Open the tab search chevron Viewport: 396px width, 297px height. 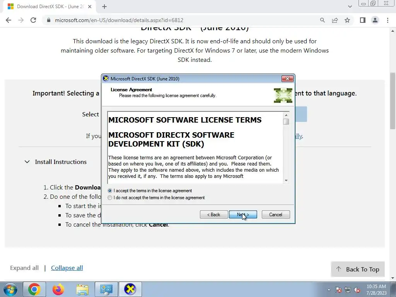350,7
